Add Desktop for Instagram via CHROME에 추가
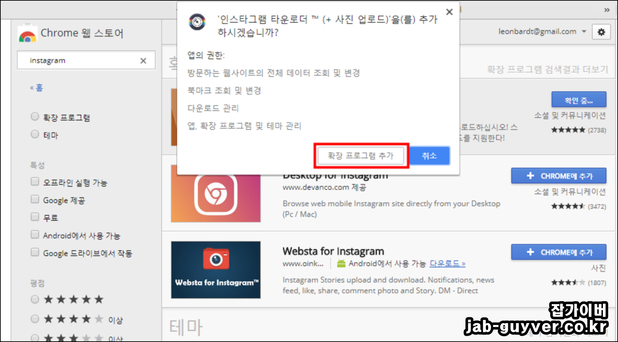This screenshot has height=342, width=618. pos(559,176)
